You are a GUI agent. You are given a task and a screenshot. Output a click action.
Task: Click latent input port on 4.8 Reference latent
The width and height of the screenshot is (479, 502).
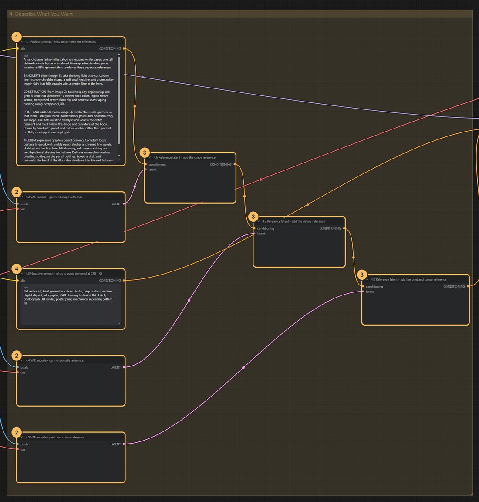363,292
